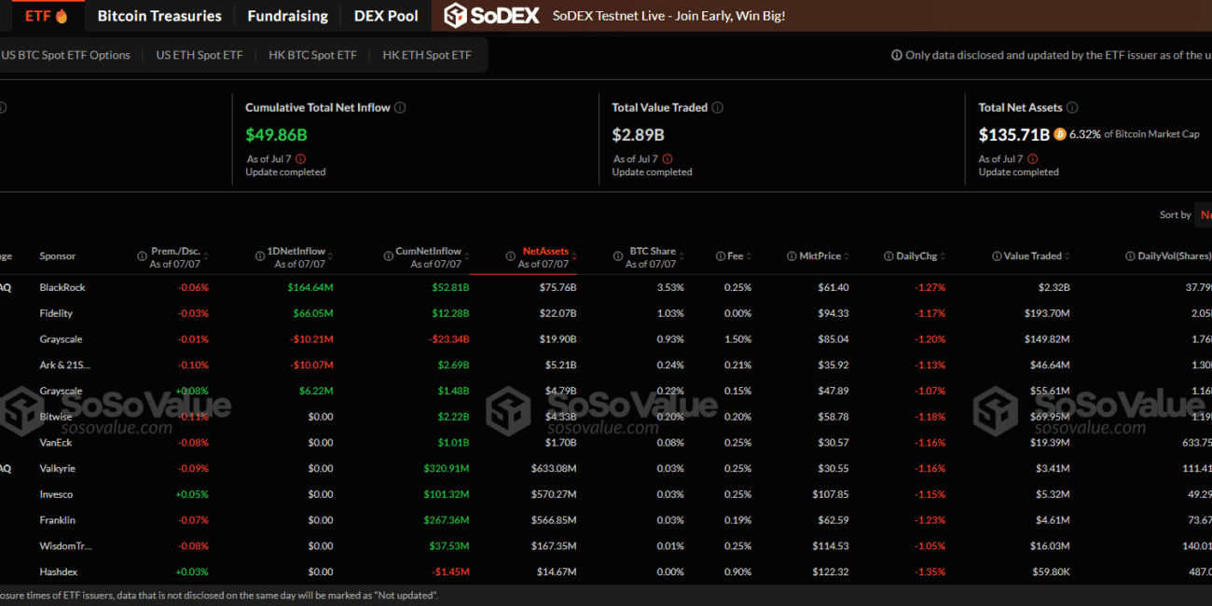Click the VanEck sponsor name
Viewport: 1212px width, 606px height.
(56, 443)
